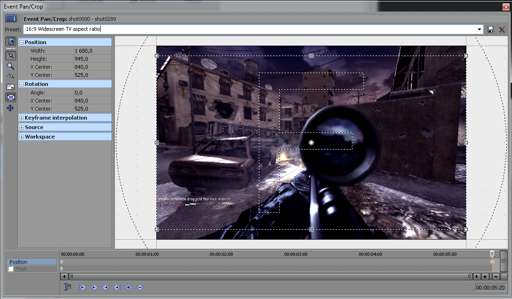Enable the Mask checkbox

(10, 269)
